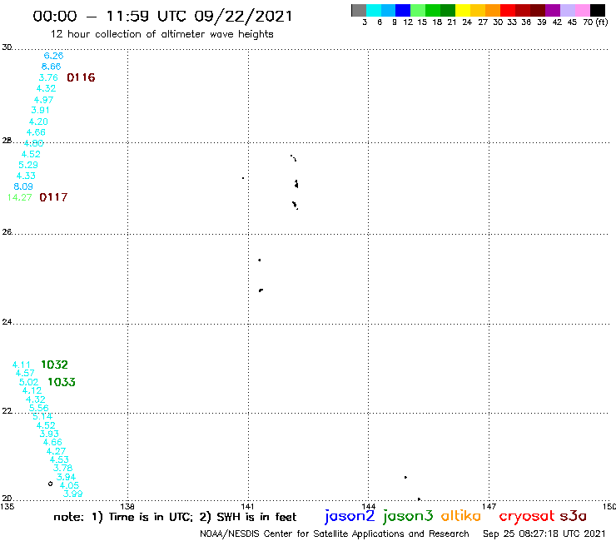Image resolution: width=616 pixels, height=541 pixels.
Task: Click the 0116 track time label
Action: point(81,77)
